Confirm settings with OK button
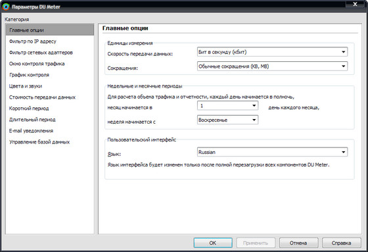Image resolution: width=368 pixels, height=252 pixels. tap(213, 243)
